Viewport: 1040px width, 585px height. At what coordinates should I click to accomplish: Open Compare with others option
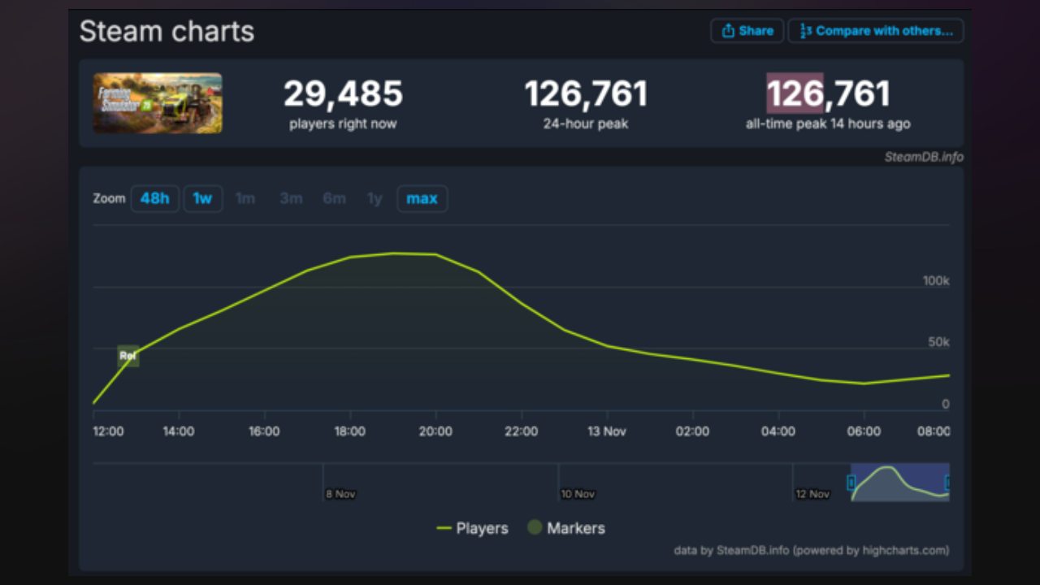pos(876,31)
